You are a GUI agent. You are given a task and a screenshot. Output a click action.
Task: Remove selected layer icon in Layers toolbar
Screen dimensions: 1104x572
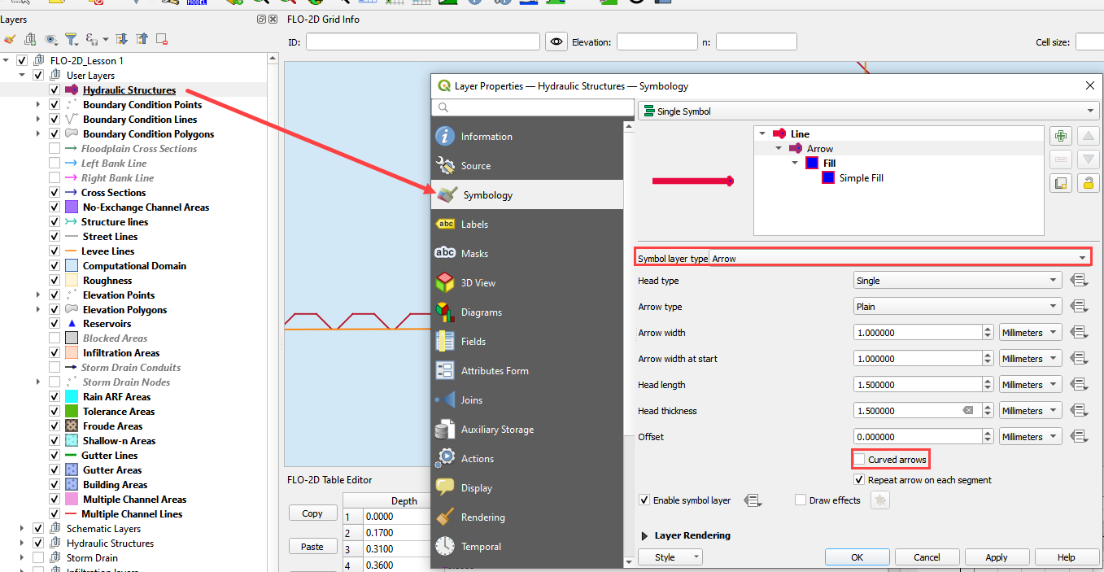pos(162,39)
